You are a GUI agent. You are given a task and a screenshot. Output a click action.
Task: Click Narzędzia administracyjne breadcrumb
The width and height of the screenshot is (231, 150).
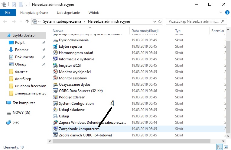coord(109,21)
